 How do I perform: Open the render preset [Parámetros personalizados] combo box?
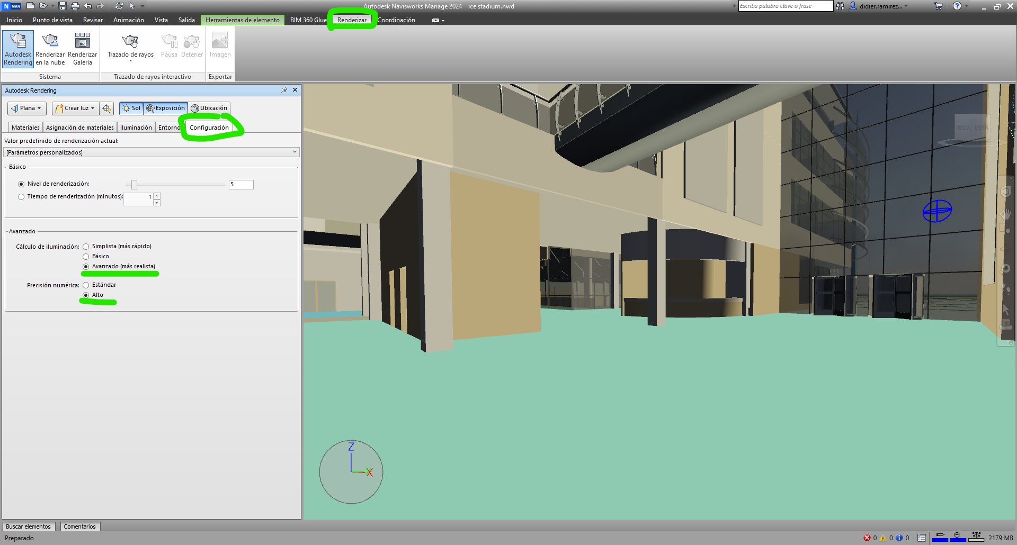pyautogui.click(x=151, y=152)
